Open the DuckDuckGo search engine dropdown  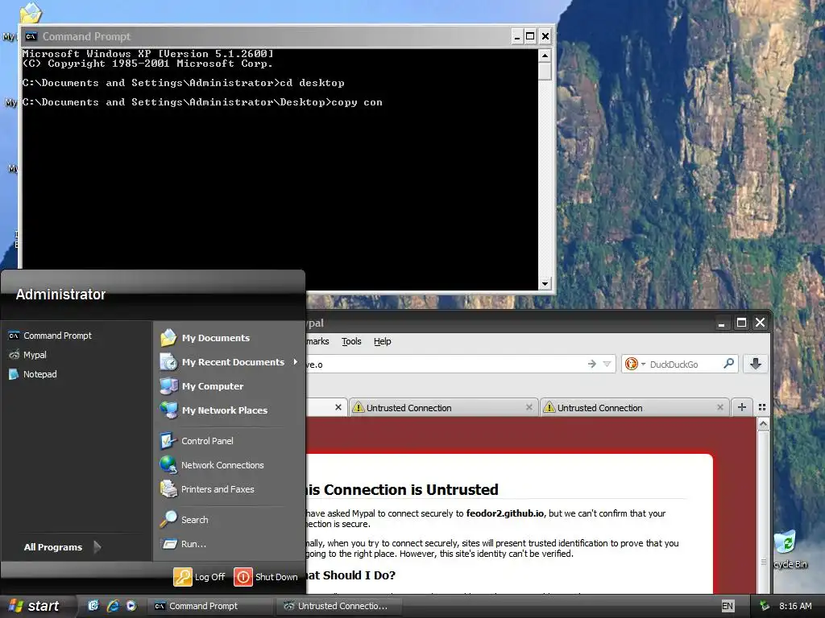click(x=635, y=364)
